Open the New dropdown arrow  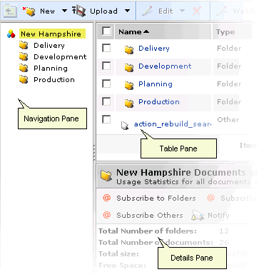point(64,11)
